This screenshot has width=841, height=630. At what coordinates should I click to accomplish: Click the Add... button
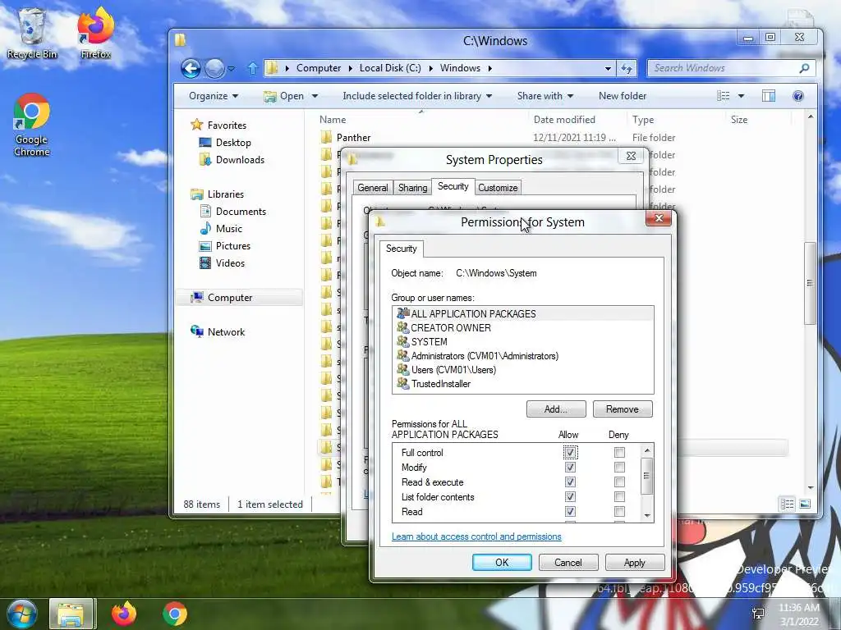(556, 409)
